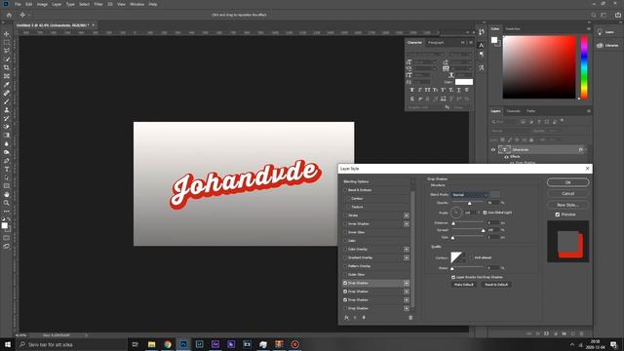Select the Move tool
The width and height of the screenshot is (624, 351).
coord(7,34)
